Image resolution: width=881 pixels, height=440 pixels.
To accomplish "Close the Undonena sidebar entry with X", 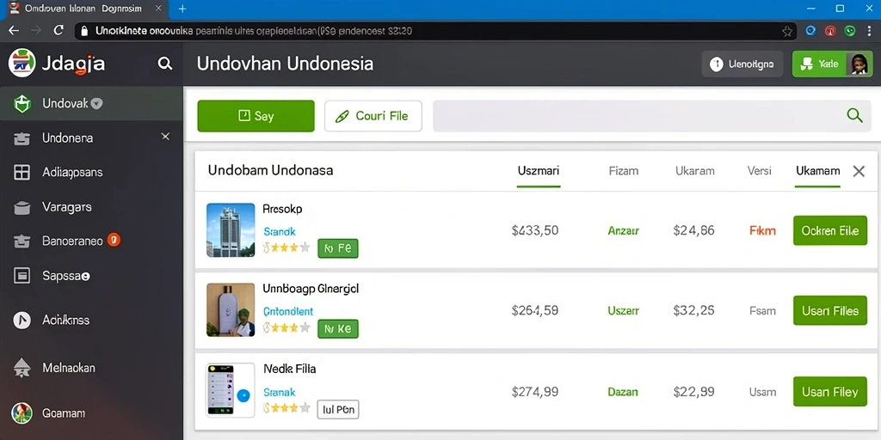I will tap(165, 137).
